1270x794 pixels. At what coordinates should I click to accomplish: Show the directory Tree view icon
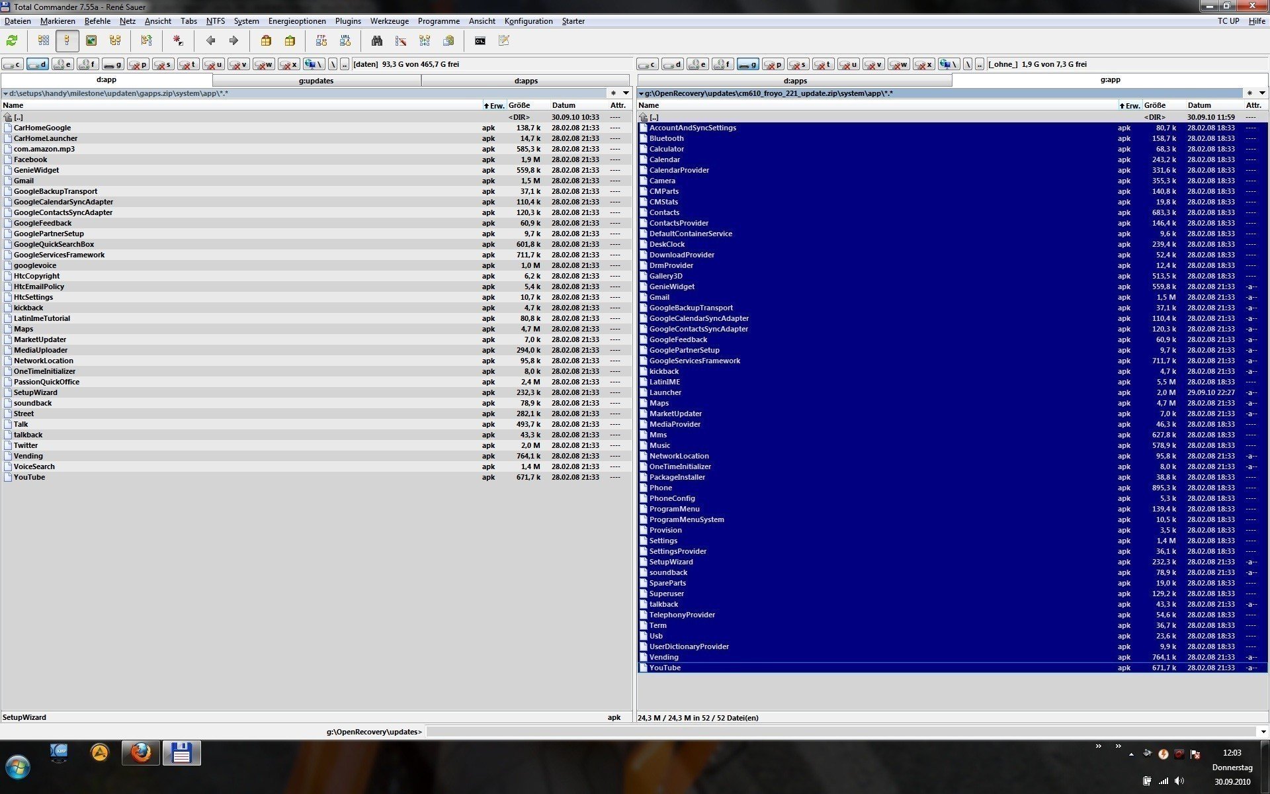pyautogui.click(x=115, y=41)
